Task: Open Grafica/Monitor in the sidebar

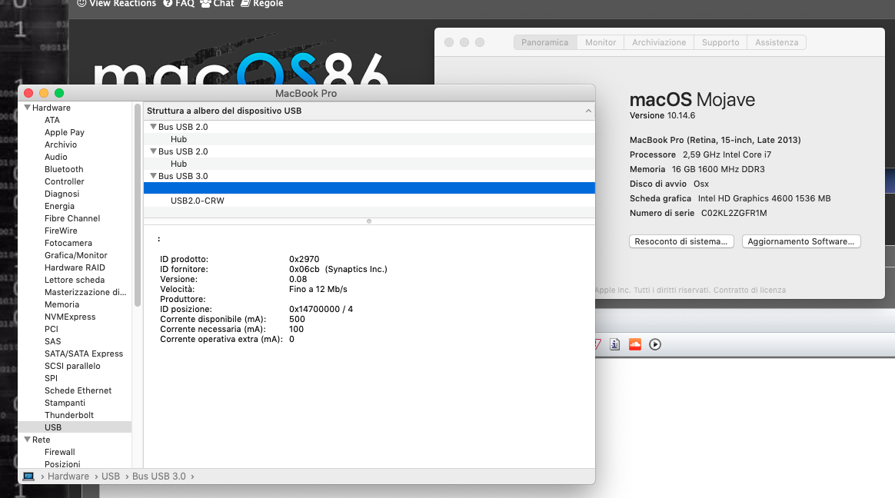Action: 76,255
